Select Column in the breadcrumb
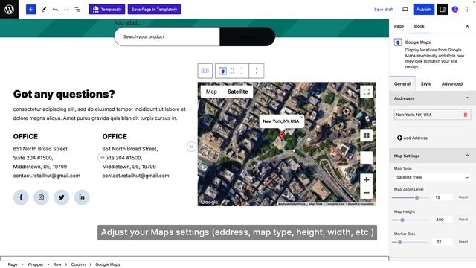Image resolution: width=476 pixels, height=268 pixels. [78, 264]
